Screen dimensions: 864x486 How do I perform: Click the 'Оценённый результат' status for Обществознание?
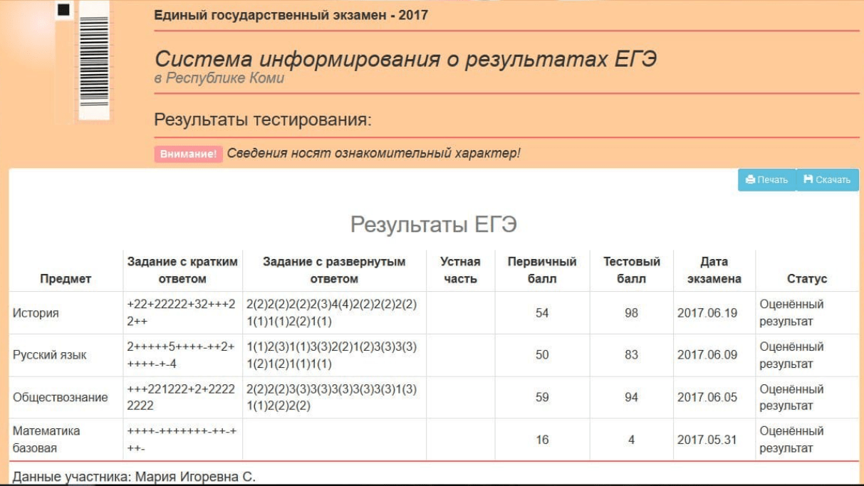pyautogui.click(x=791, y=397)
